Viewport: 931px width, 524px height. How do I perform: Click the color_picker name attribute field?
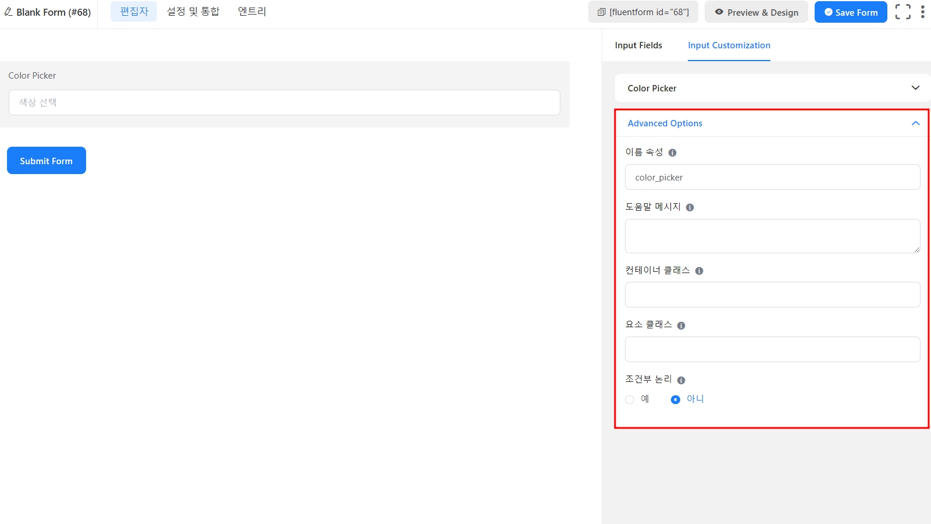coord(773,177)
